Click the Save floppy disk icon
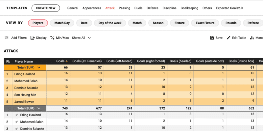Image resolution: width=263 pixels, height=131 pixels. (x=212, y=38)
